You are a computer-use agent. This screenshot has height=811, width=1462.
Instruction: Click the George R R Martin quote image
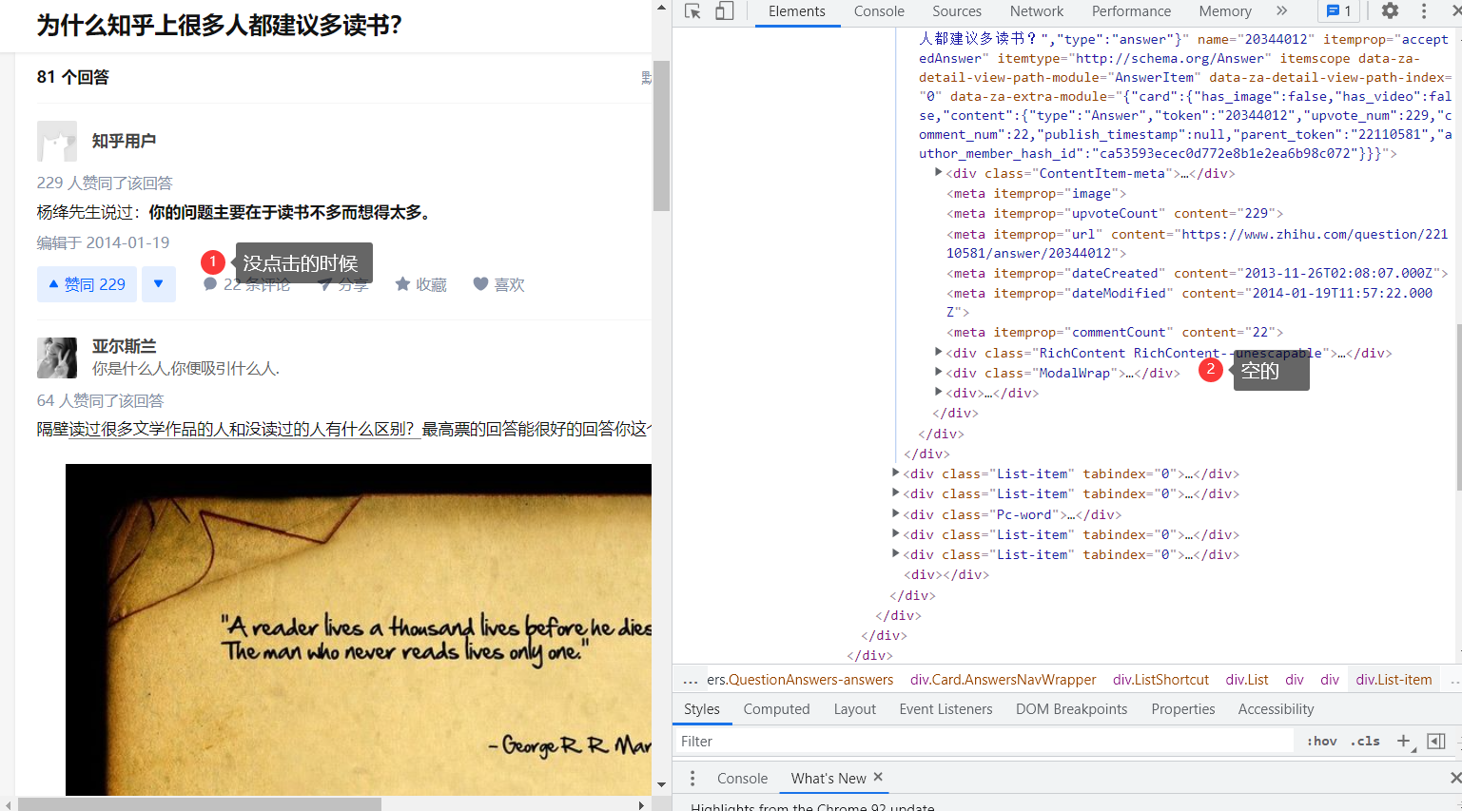pos(359,629)
